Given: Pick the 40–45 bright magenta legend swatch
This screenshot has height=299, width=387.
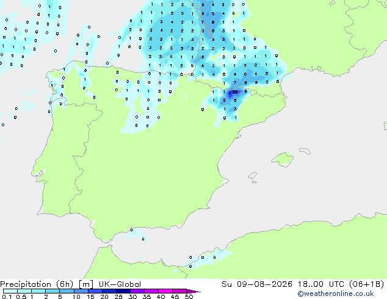Looking at the screenshot, I should 165,291.
